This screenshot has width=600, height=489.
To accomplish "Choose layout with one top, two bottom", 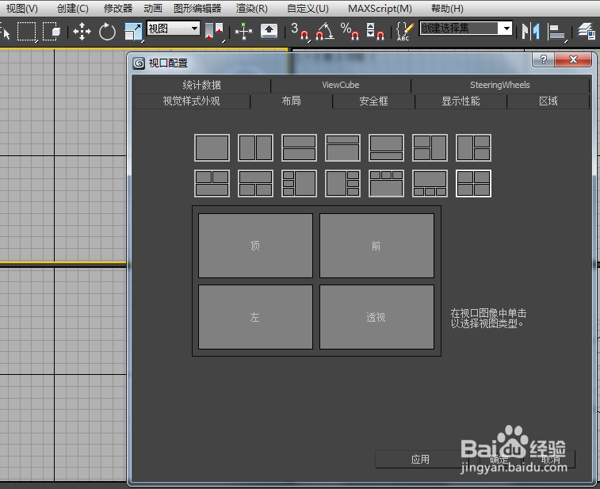I will (255, 184).
